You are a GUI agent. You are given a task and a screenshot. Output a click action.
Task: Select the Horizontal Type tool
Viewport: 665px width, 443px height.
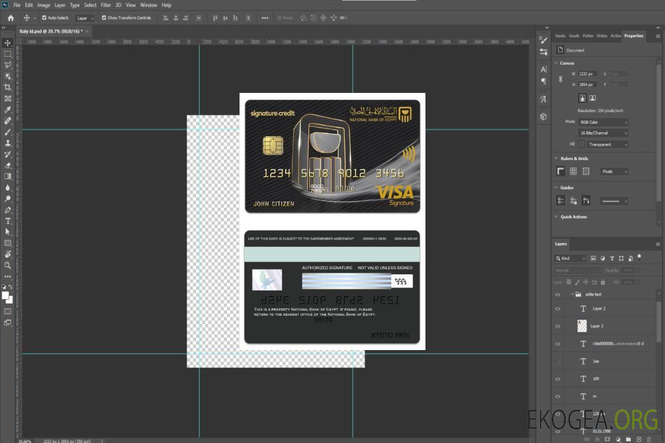coord(7,221)
